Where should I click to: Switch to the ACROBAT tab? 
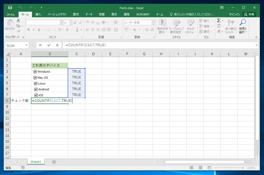tap(143, 15)
